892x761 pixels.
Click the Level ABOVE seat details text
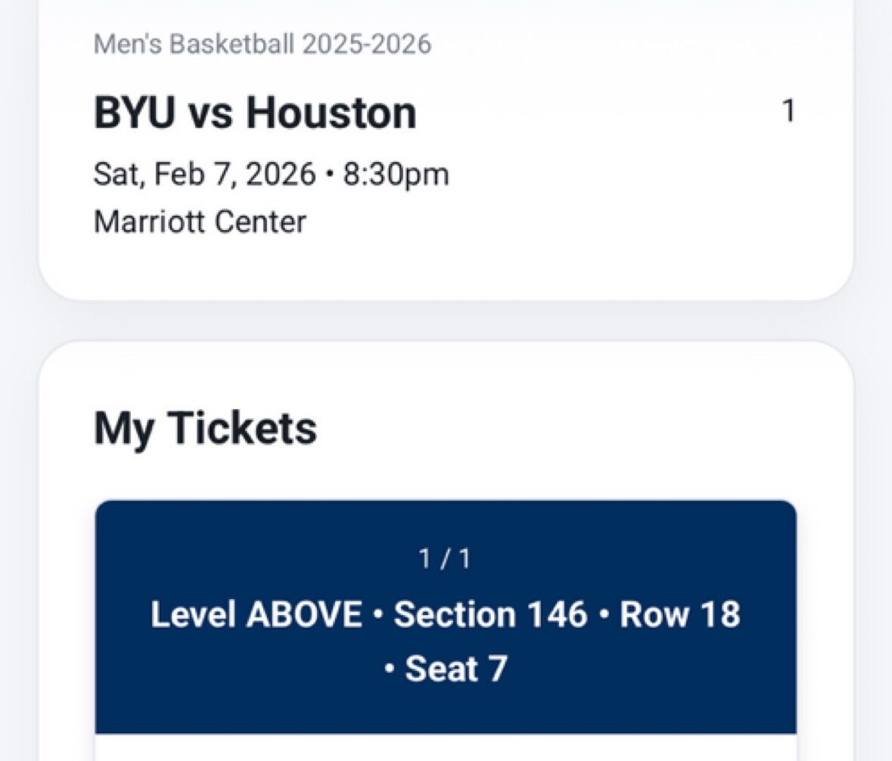(x=256, y=614)
